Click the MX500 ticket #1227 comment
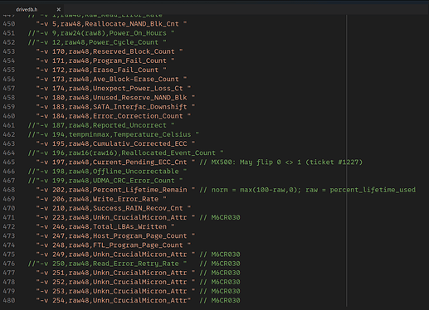 (281, 162)
